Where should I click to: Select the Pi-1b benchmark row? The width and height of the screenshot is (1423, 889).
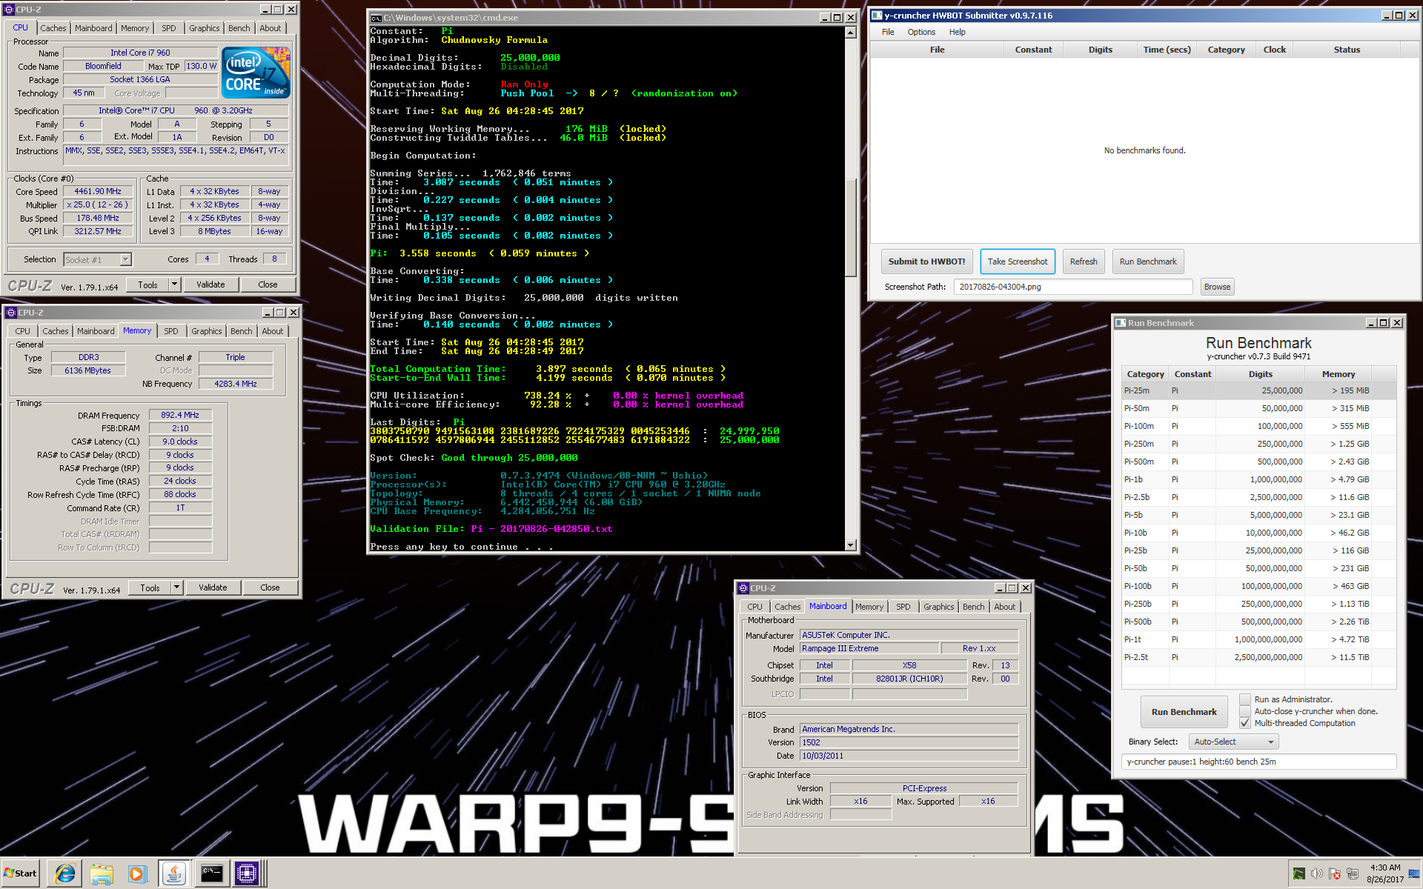coord(1258,479)
